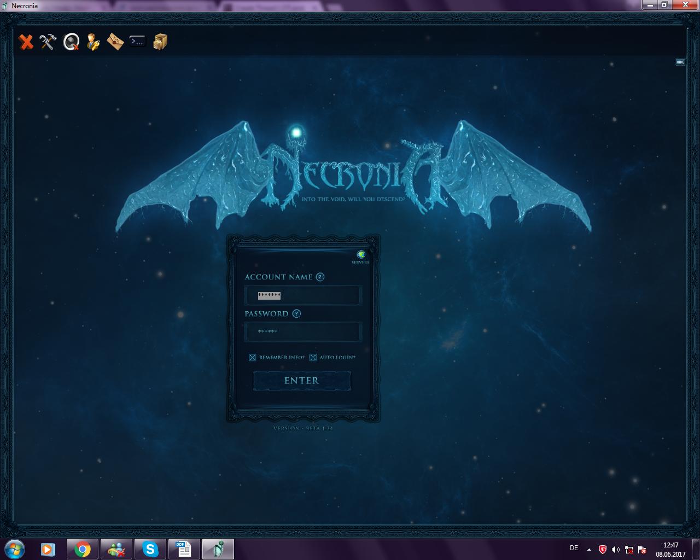Toggle the Auto Login checkbox
700x560 pixels.
pos(313,357)
